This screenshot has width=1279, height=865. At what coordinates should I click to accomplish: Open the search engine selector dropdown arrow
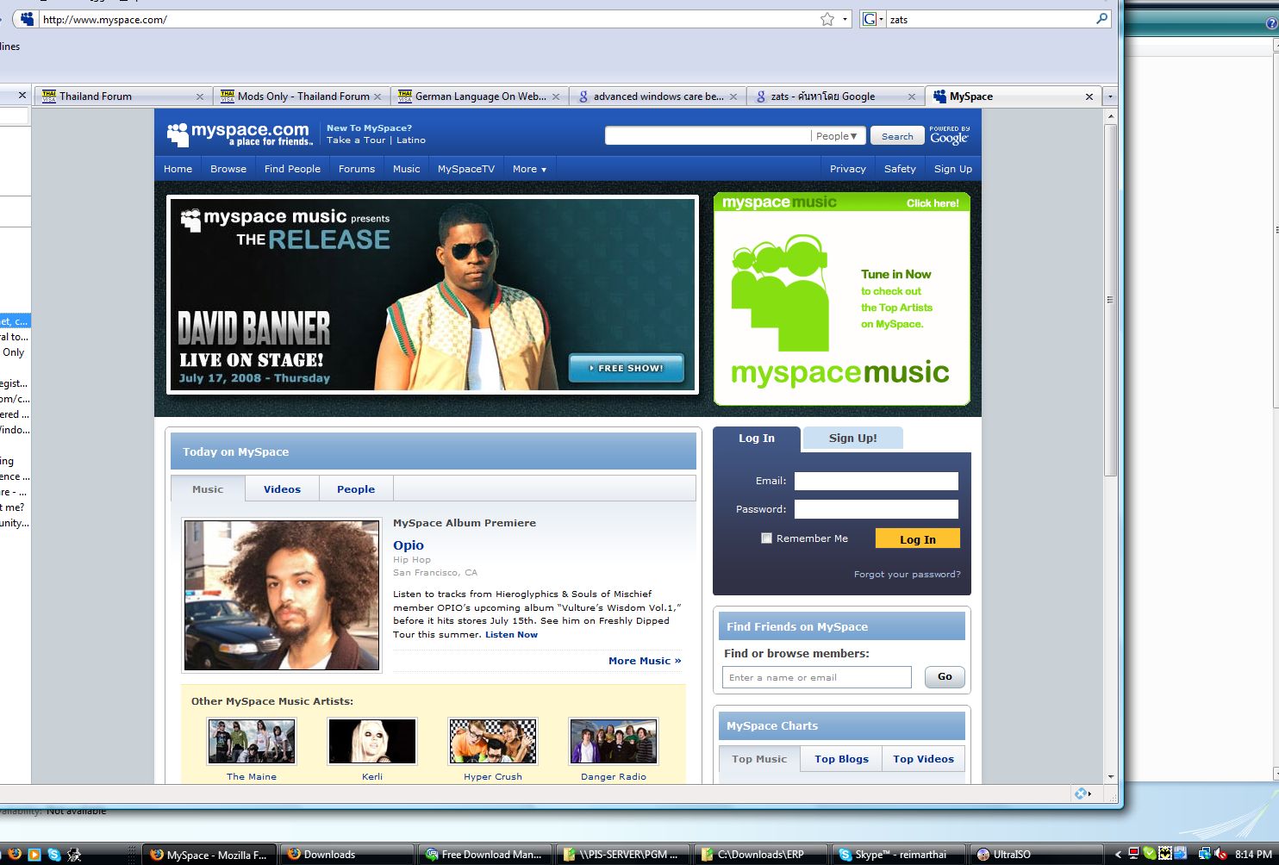[881, 19]
